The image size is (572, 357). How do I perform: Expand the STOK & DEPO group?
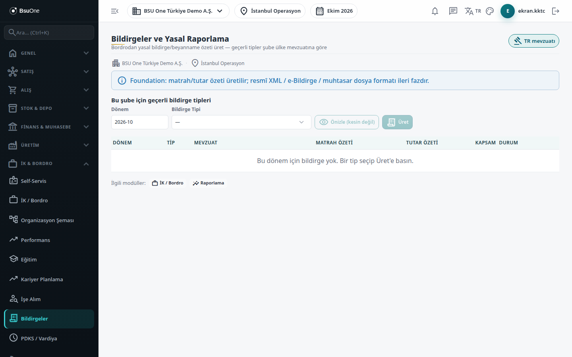(x=49, y=108)
